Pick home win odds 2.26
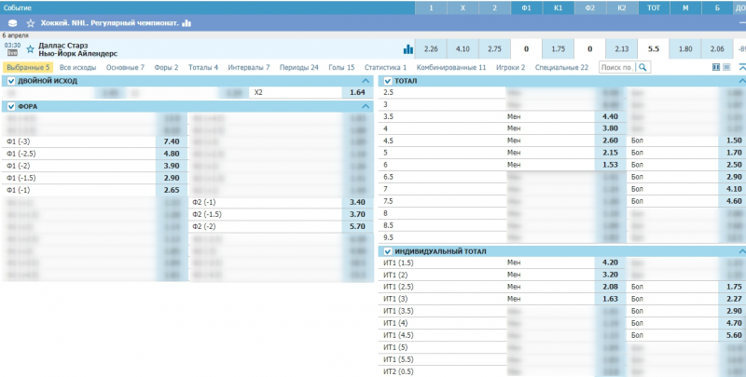 point(431,48)
